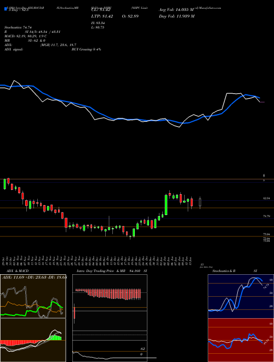
Task: Click the L: 80.75 low price
Action: (98, 27)
